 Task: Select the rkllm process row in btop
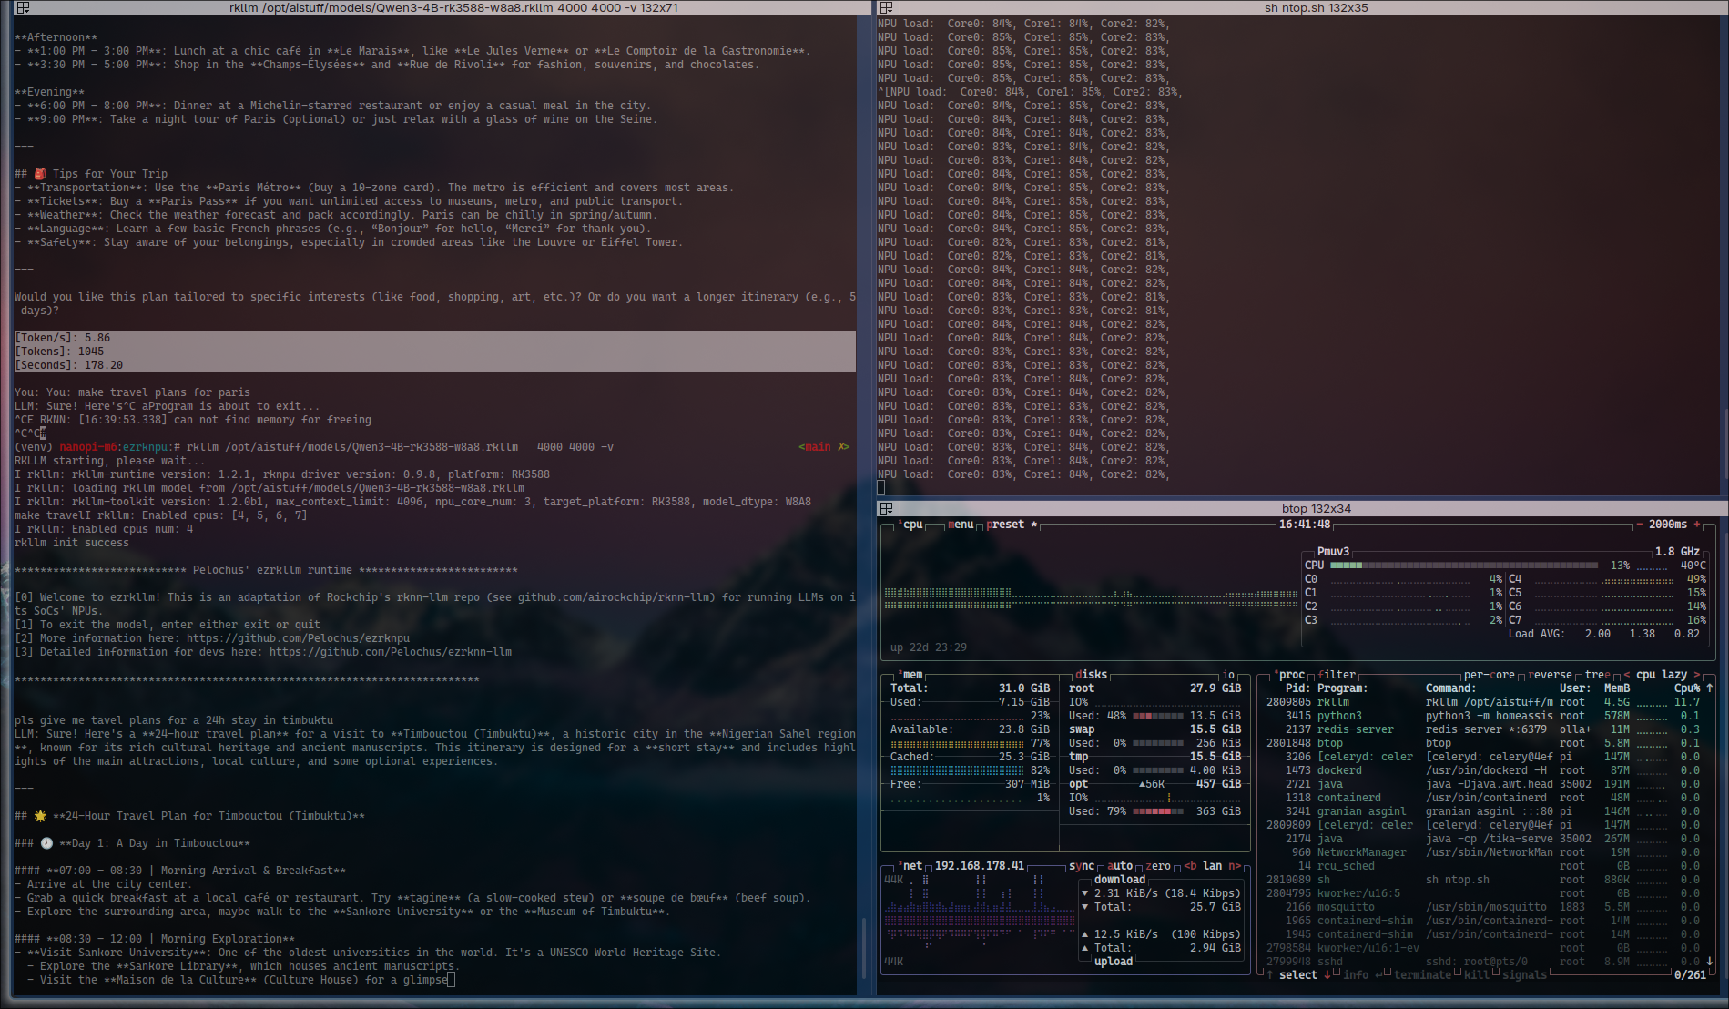click(1483, 702)
